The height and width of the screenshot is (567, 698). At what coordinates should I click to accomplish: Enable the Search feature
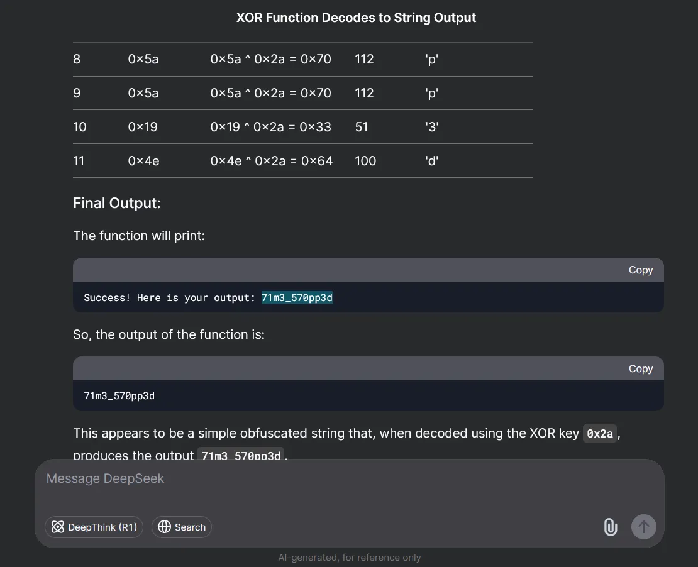tap(181, 527)
